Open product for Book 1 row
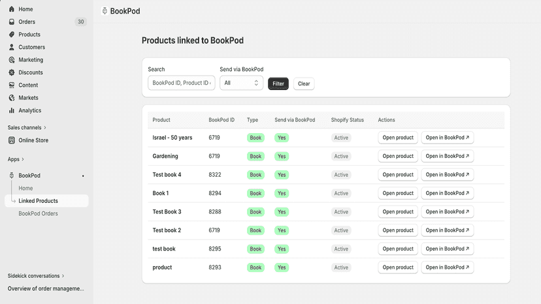This screenshot has height=304, width=541. [398, 193]
